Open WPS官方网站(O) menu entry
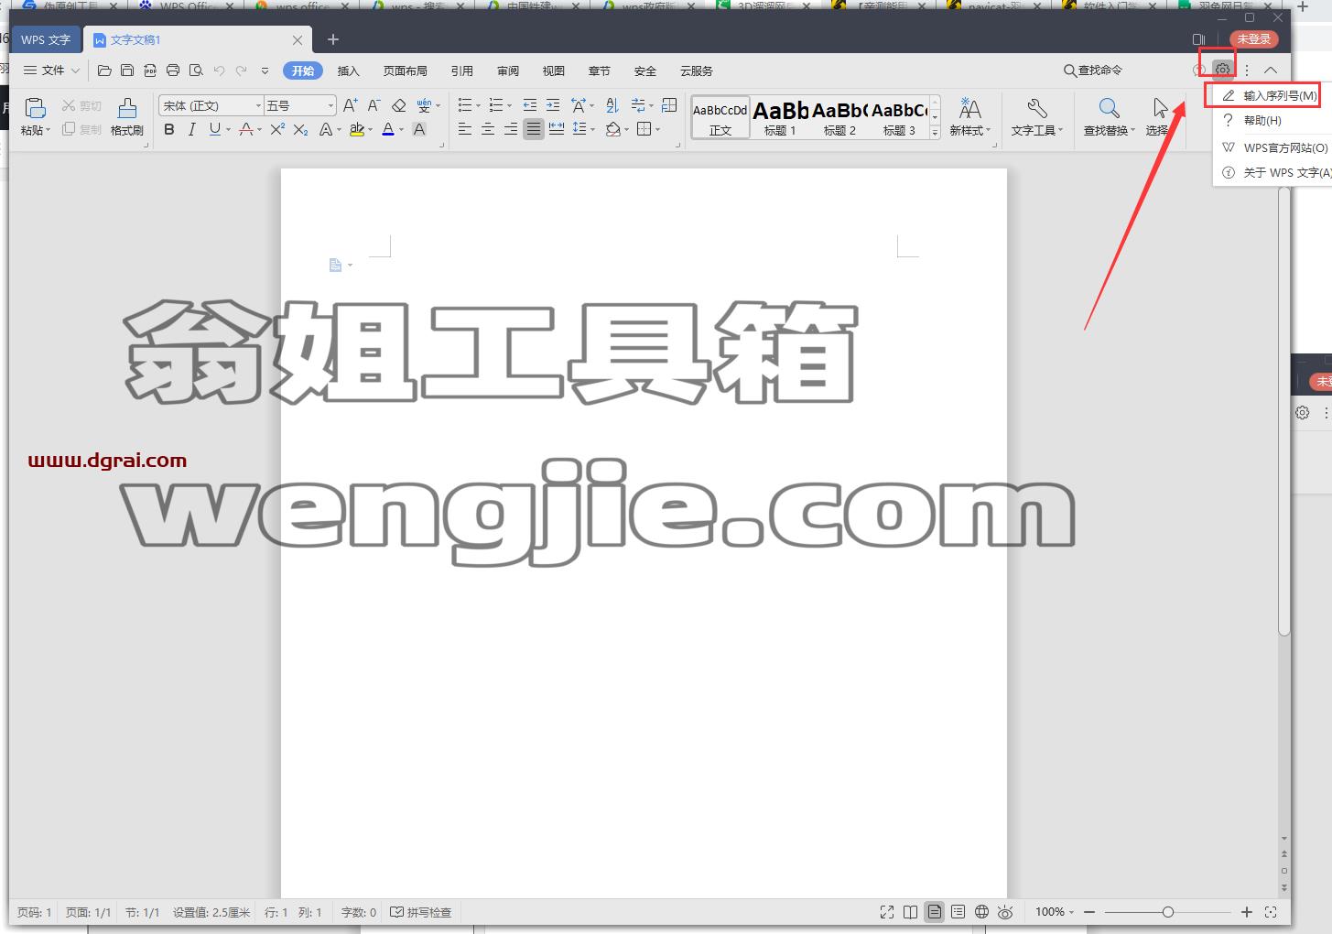 click(x=1272, y=147)
